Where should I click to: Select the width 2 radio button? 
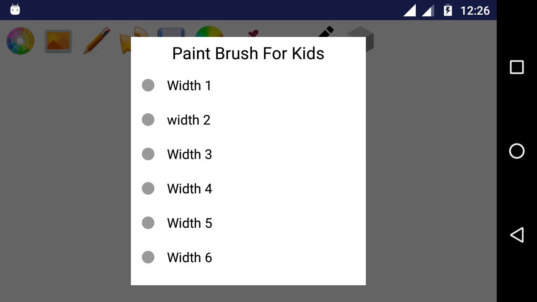click(x=148, y=120)
